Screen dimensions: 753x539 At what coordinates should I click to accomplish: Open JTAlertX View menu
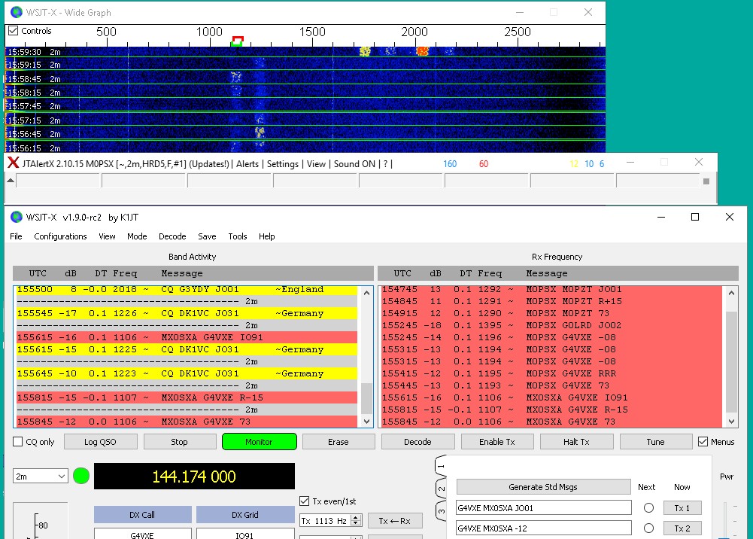click(x=316, y=164)
